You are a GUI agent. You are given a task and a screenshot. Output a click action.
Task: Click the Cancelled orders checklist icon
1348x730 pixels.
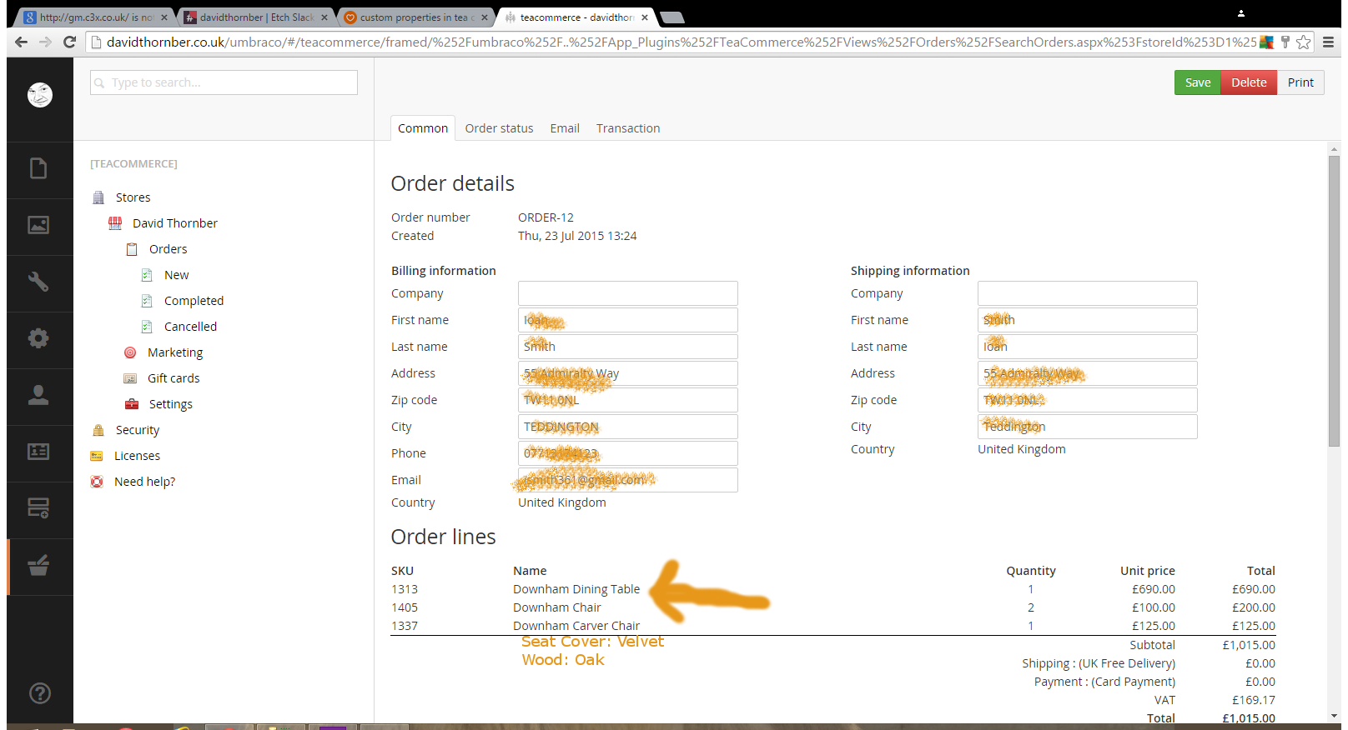click(147, 327)
